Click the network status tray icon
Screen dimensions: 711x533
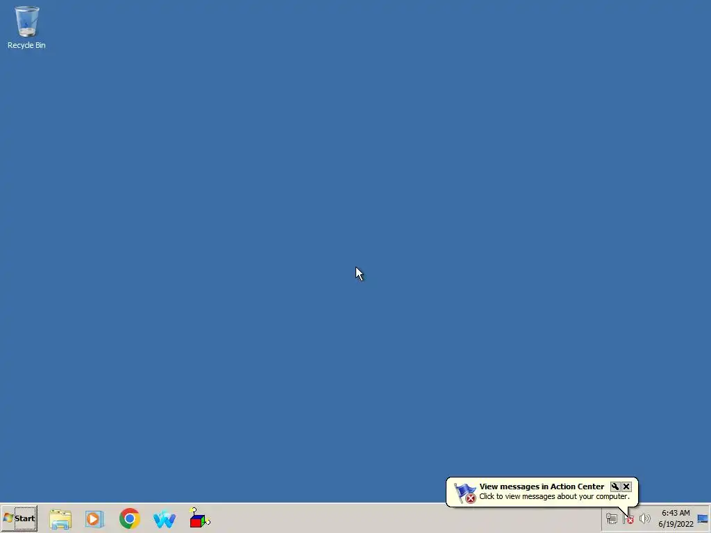[x=611, y=518]
